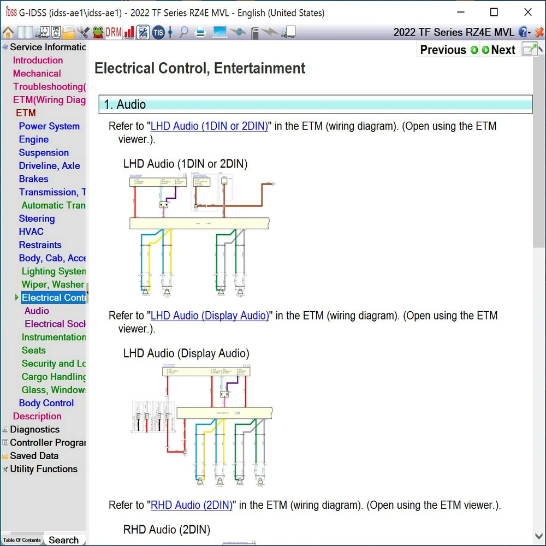Click LHD Audio 1DIN wiring diagram thumbnail
546x546 pixels.
[x=202, y=235]
